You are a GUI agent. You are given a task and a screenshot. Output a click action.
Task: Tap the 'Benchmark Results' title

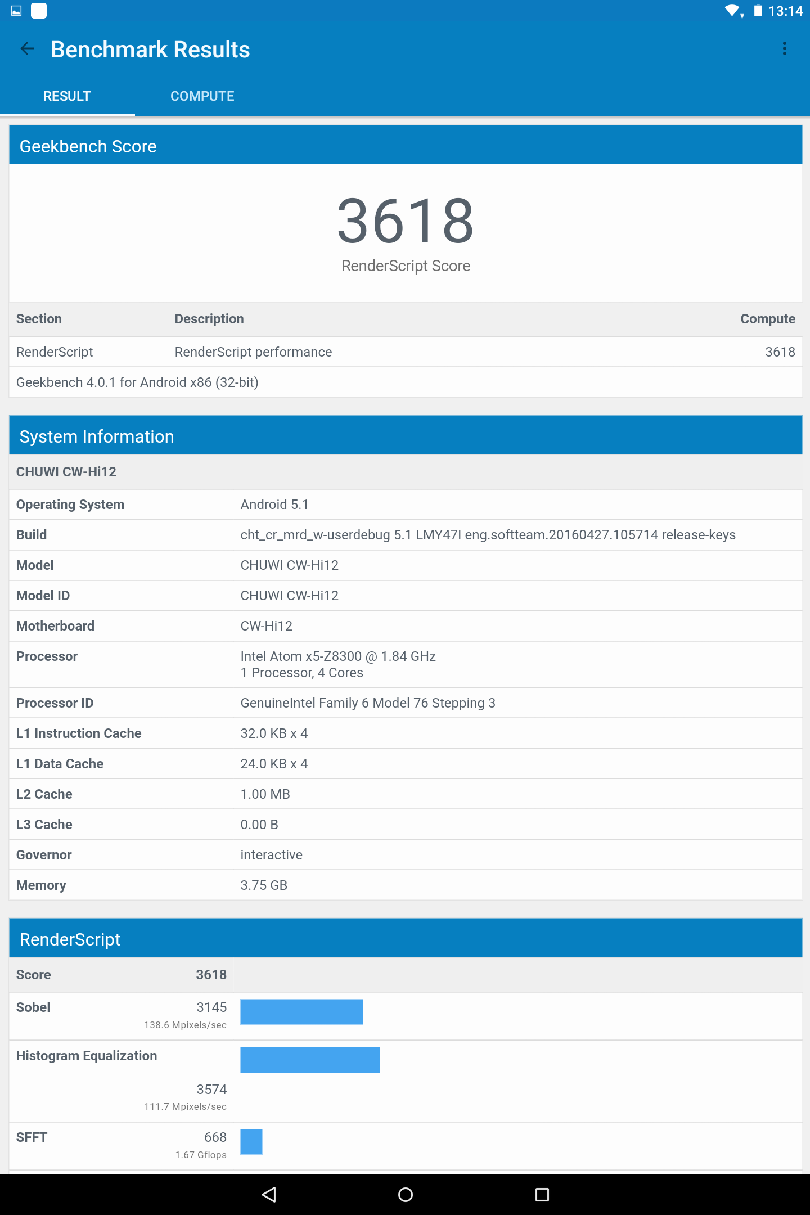click(150, 49)
